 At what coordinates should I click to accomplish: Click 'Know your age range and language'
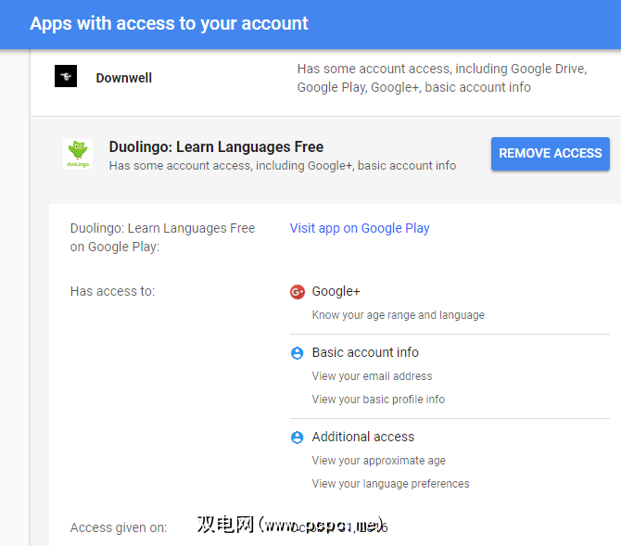pos(398,315)
